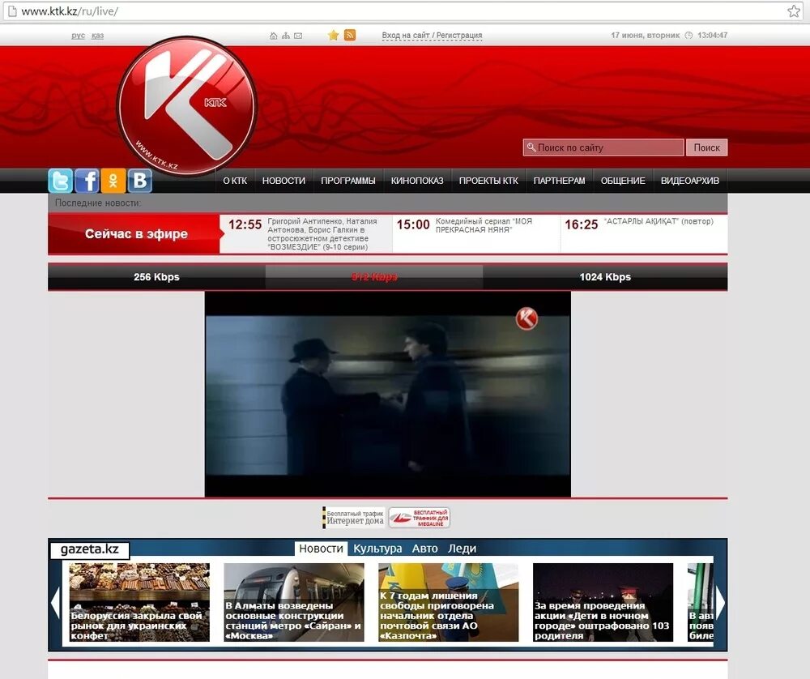Open Вход на сайт / Регистрация link
The image size is (810, 679).
(x=432, y=35)
